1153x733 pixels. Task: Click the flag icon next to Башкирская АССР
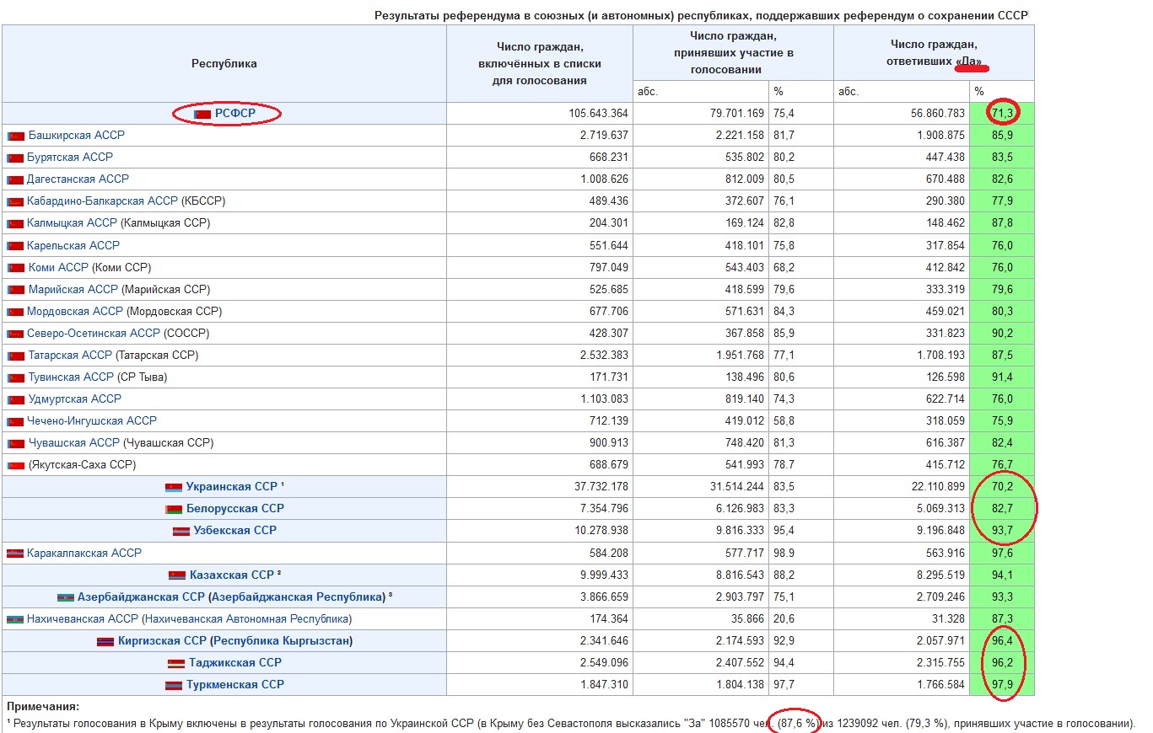coord(16,136)
